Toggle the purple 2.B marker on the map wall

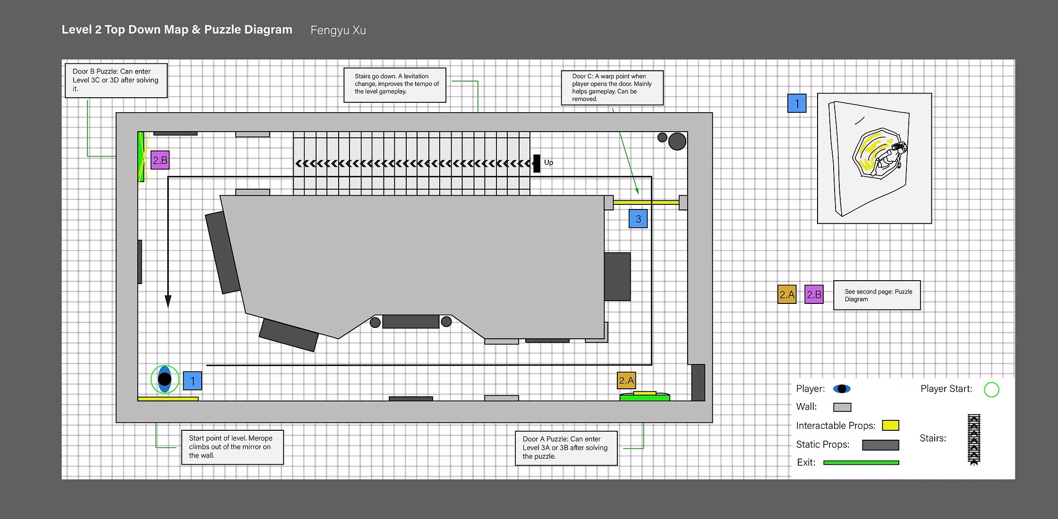pyautogui.click(x=160, y=160)
